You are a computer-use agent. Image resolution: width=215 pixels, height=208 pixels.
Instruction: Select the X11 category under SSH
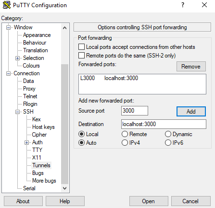37,158
